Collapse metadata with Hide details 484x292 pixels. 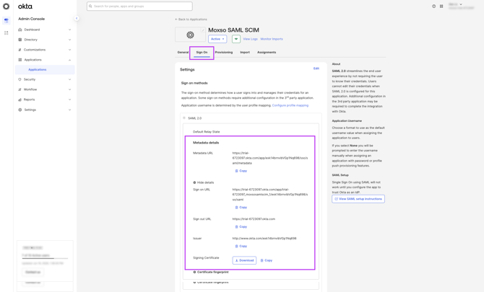pos(204,182)
